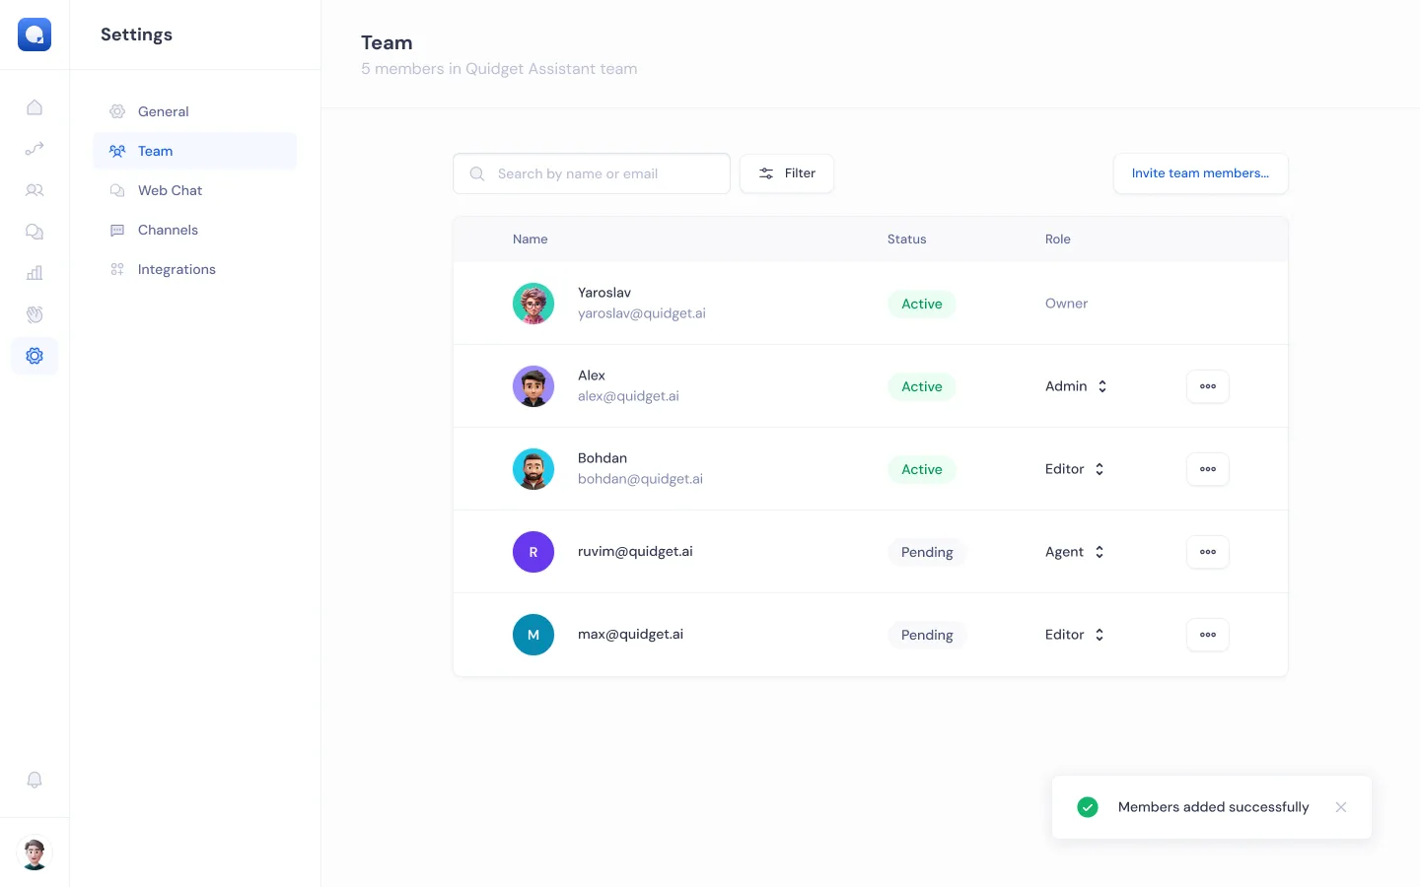Screen dimensions: 1420x887
Task: Open the flows route icon in sidebar
Action: pyautogui.click(x=35, y=149)
